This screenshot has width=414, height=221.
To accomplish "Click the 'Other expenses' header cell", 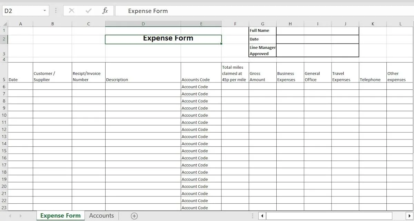I will [x=400, y=73].
